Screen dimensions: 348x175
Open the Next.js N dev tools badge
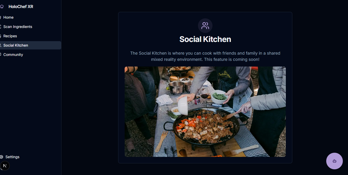click(x=5, y=166)
